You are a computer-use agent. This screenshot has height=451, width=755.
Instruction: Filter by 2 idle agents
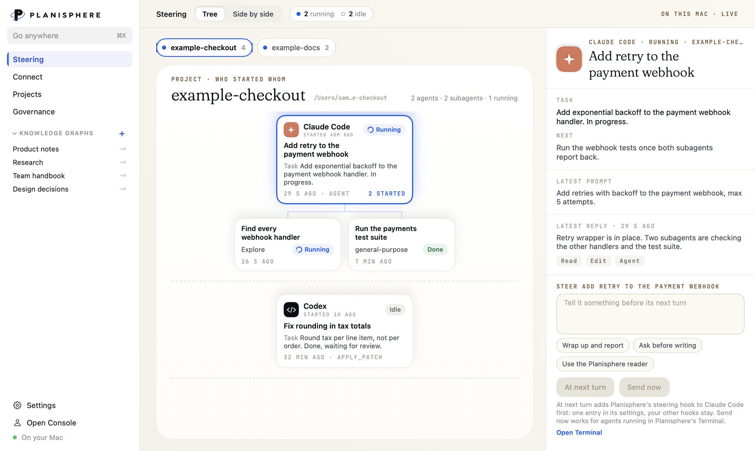pyautogui.click(x=353, y=14)
